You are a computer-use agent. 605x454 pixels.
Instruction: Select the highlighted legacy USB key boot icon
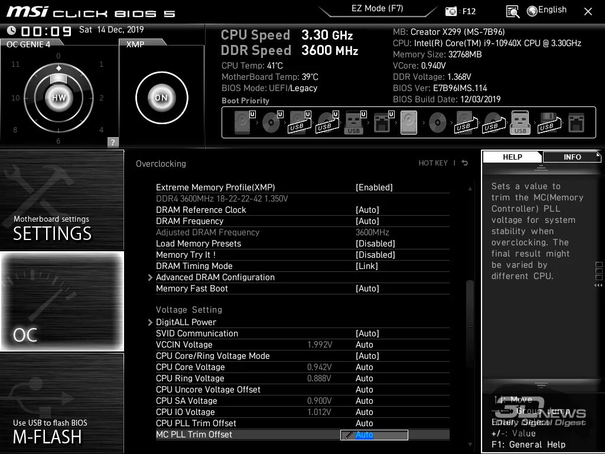pyautogui.click(x=520, y=122)
